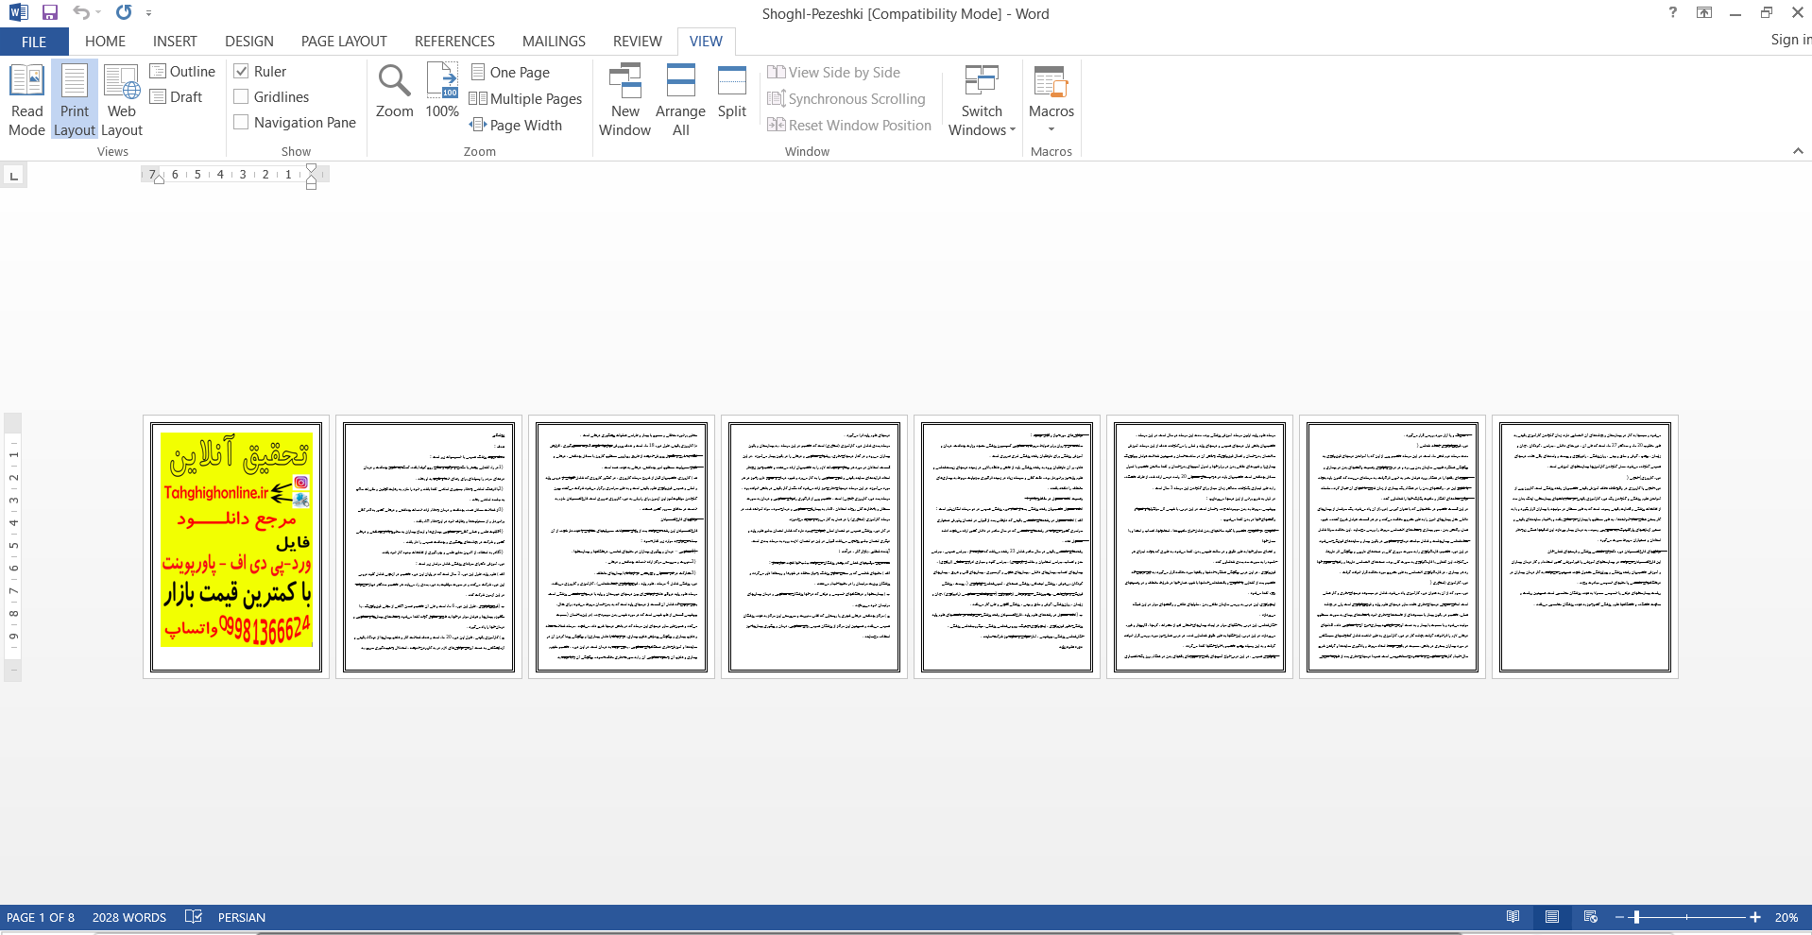The width and height of the screenshot is (1812, 935).
Task: Click the Save icon in quick access toolbar
Action: point(50,12)
